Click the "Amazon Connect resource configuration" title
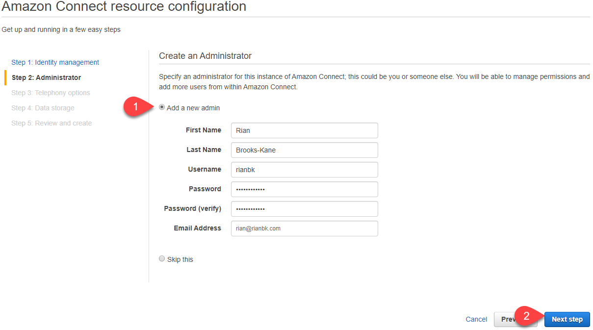This screenshot has width=593, height=330. coord(124,6)
